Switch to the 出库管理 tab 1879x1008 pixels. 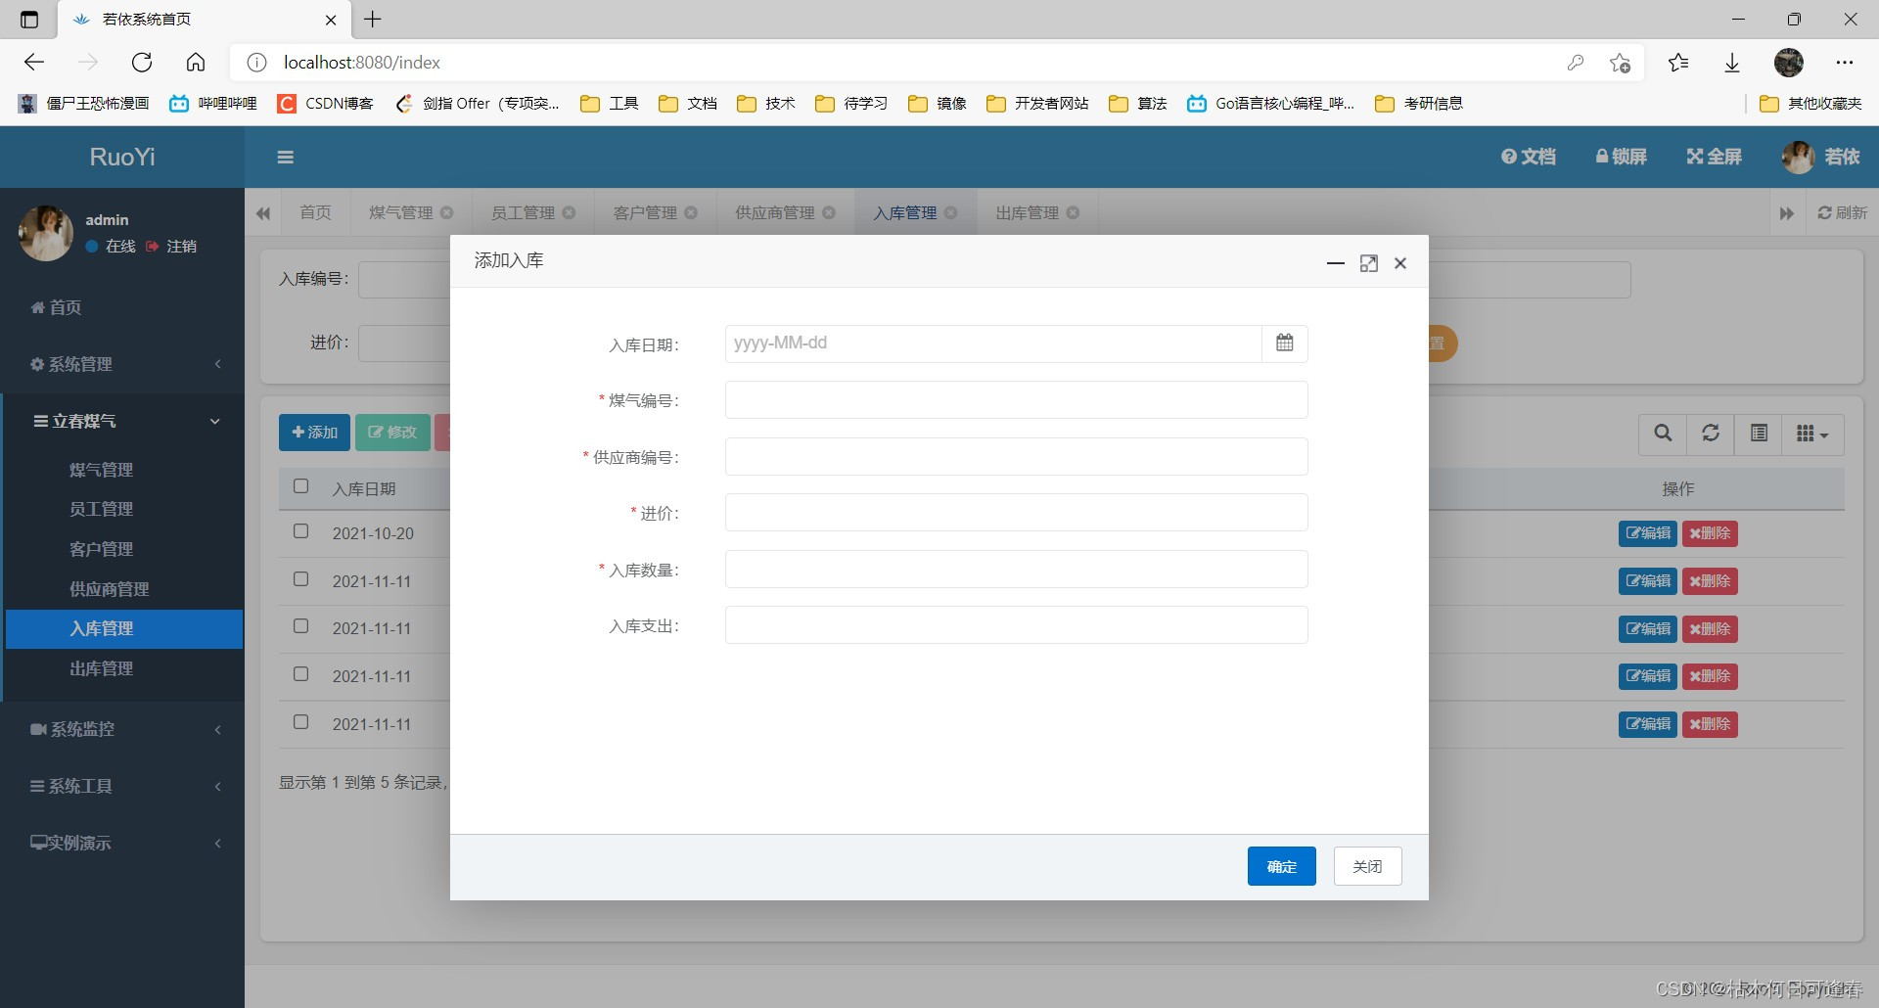[1028, 212]
